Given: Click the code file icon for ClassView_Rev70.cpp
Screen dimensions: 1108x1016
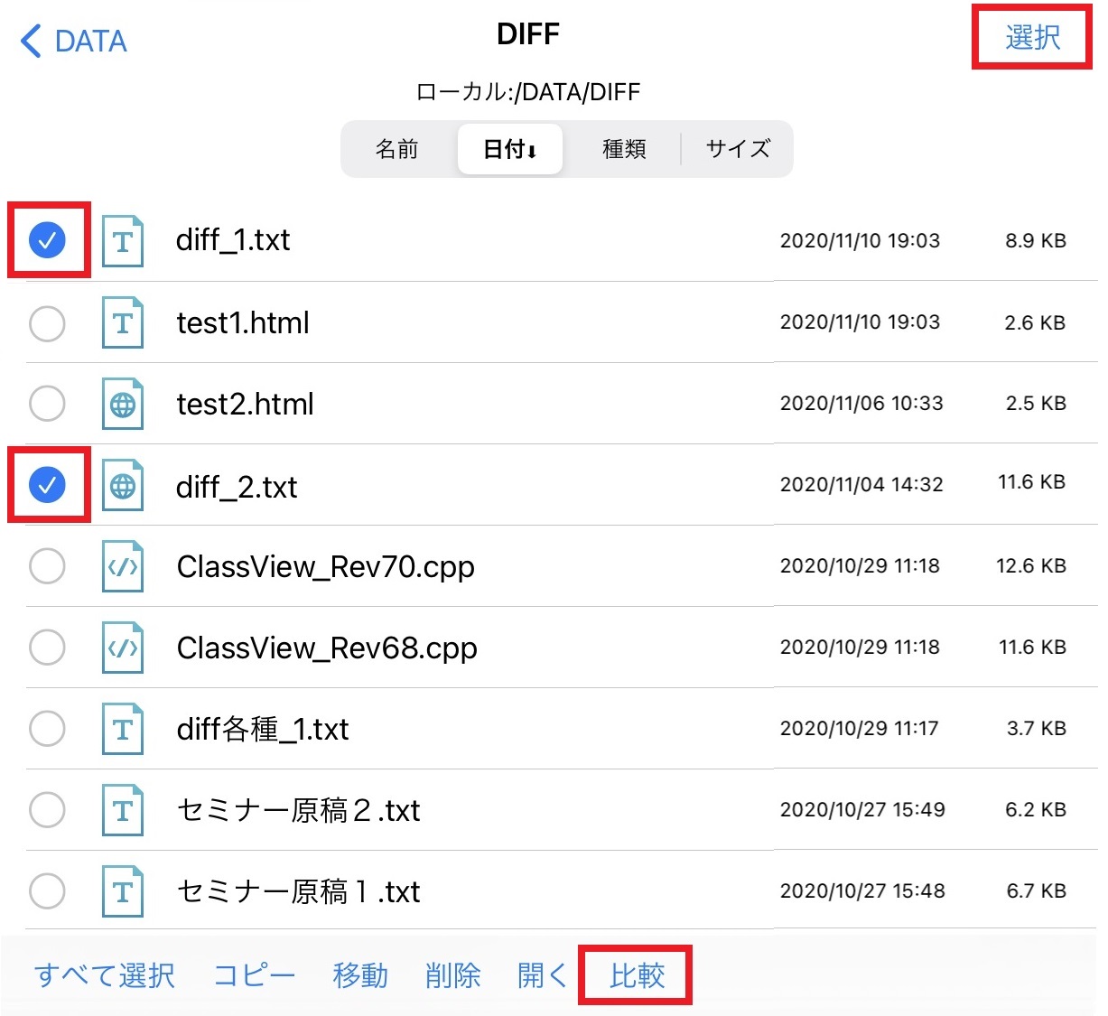Looking at the screenshot, I should point(124,566).
